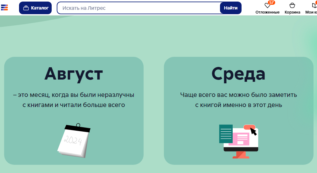Click text 'Чаще всего вас можно было заметить'
317x173 pixels.
click(x=239, y=95)
